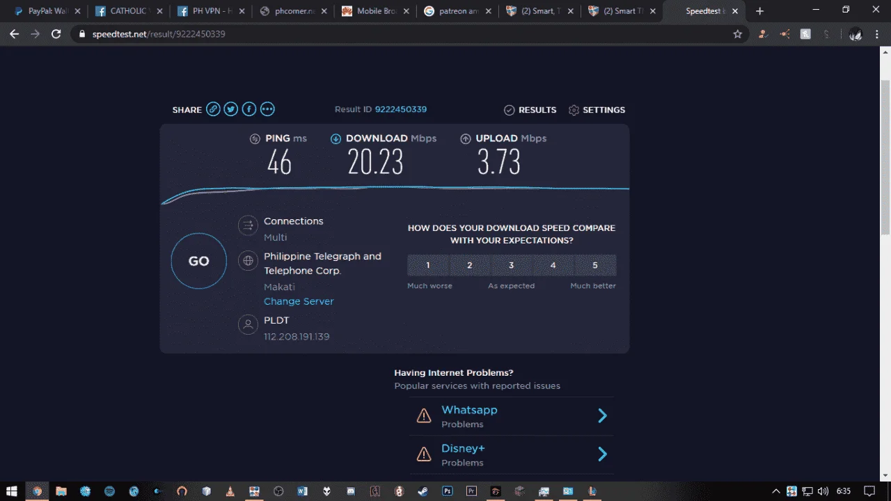Click the Makati server location text
This screenshot has width=891, height=501.
click(279, 287)
